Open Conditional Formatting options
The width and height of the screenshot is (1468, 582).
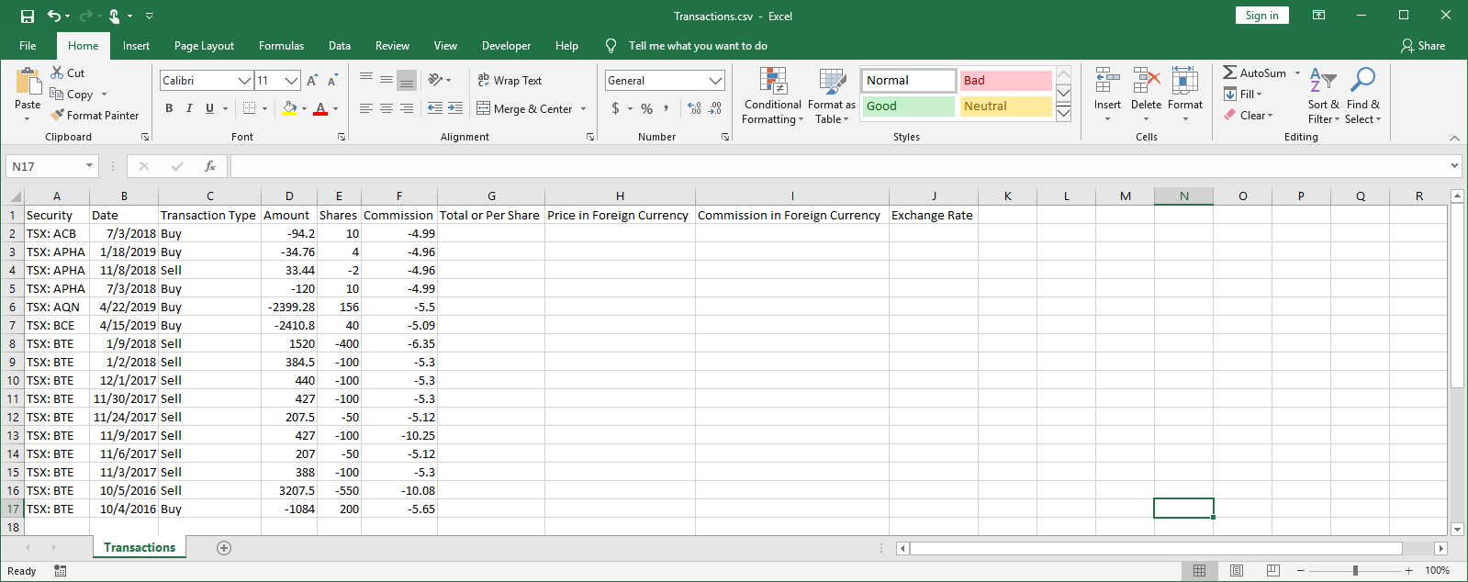pos(772,95)
